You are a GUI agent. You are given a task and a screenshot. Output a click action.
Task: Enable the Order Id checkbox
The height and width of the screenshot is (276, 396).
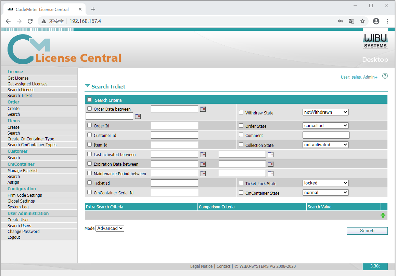click(x=89, y=125)
